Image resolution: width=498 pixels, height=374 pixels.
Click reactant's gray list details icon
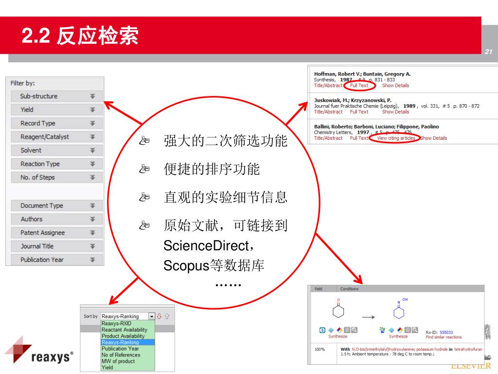pyautogui.click(x=347, y=330)
